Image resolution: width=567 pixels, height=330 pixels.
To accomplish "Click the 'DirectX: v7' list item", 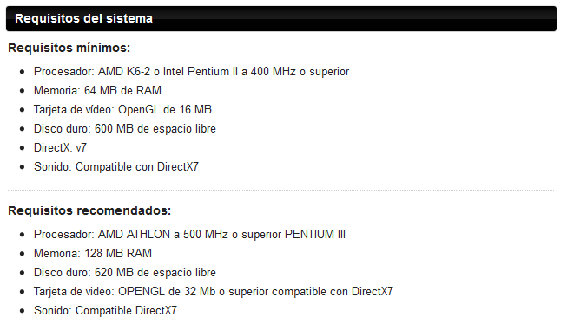I will (x=60, y=147).
